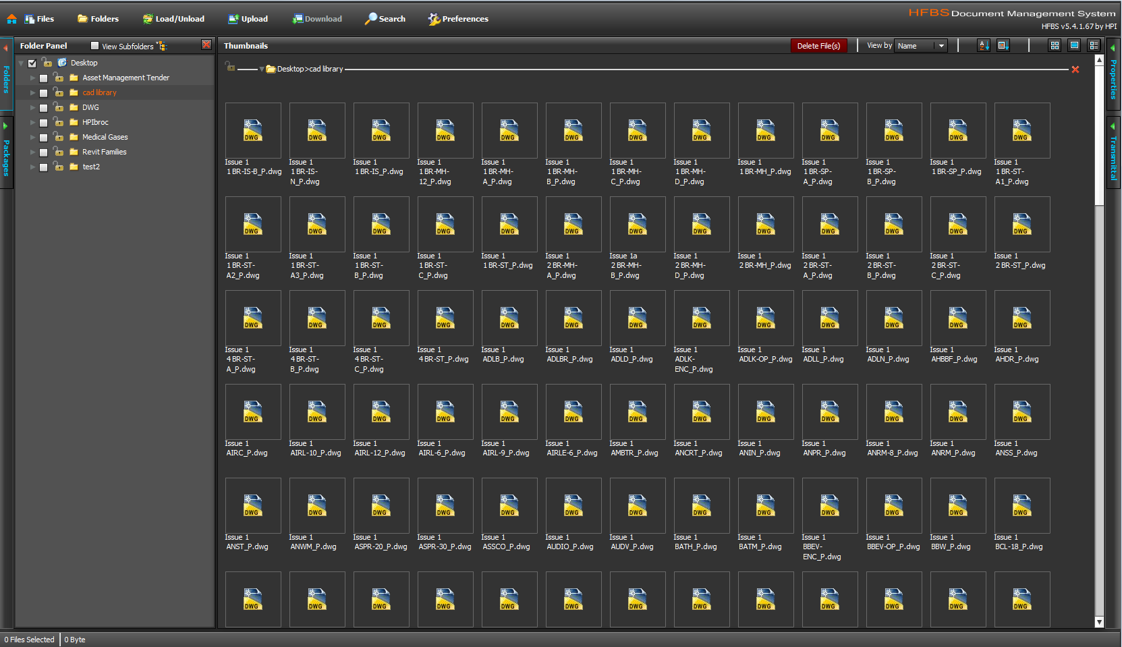Expand the Medical Gases folder node
This screenshot has width=1122, height=647.
tap(32, 137)
